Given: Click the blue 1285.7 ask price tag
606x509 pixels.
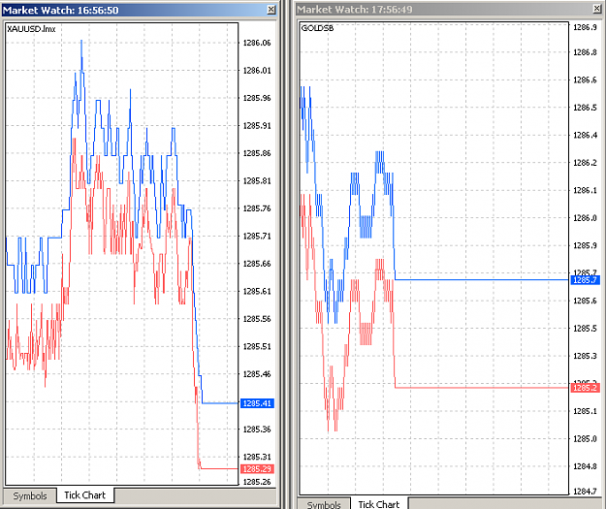Looking at the screenshot, I should pos(585,280).
